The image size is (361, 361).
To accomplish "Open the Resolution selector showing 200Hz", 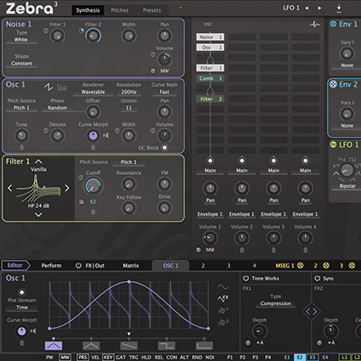I will [x=129, y=92].
